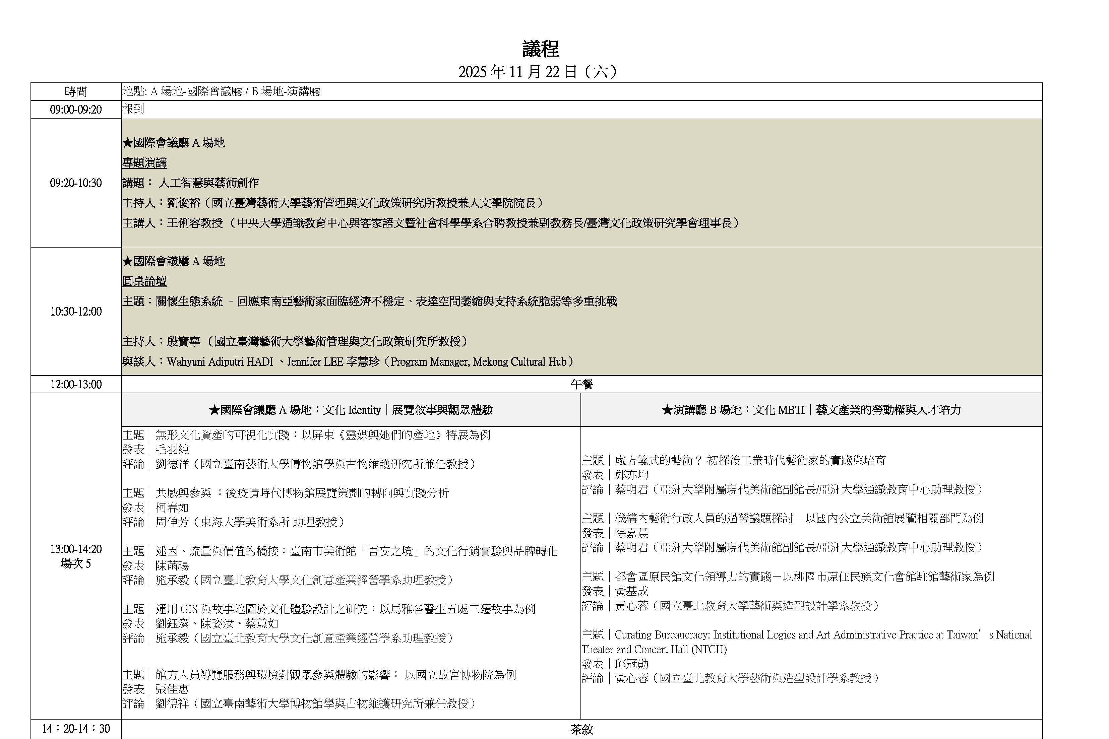1109x739 pixels.
Task: Click the 地點 venue description line
Action: [x=222, y=92]
